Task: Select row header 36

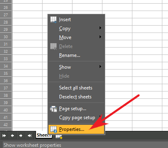Action: 6,81
